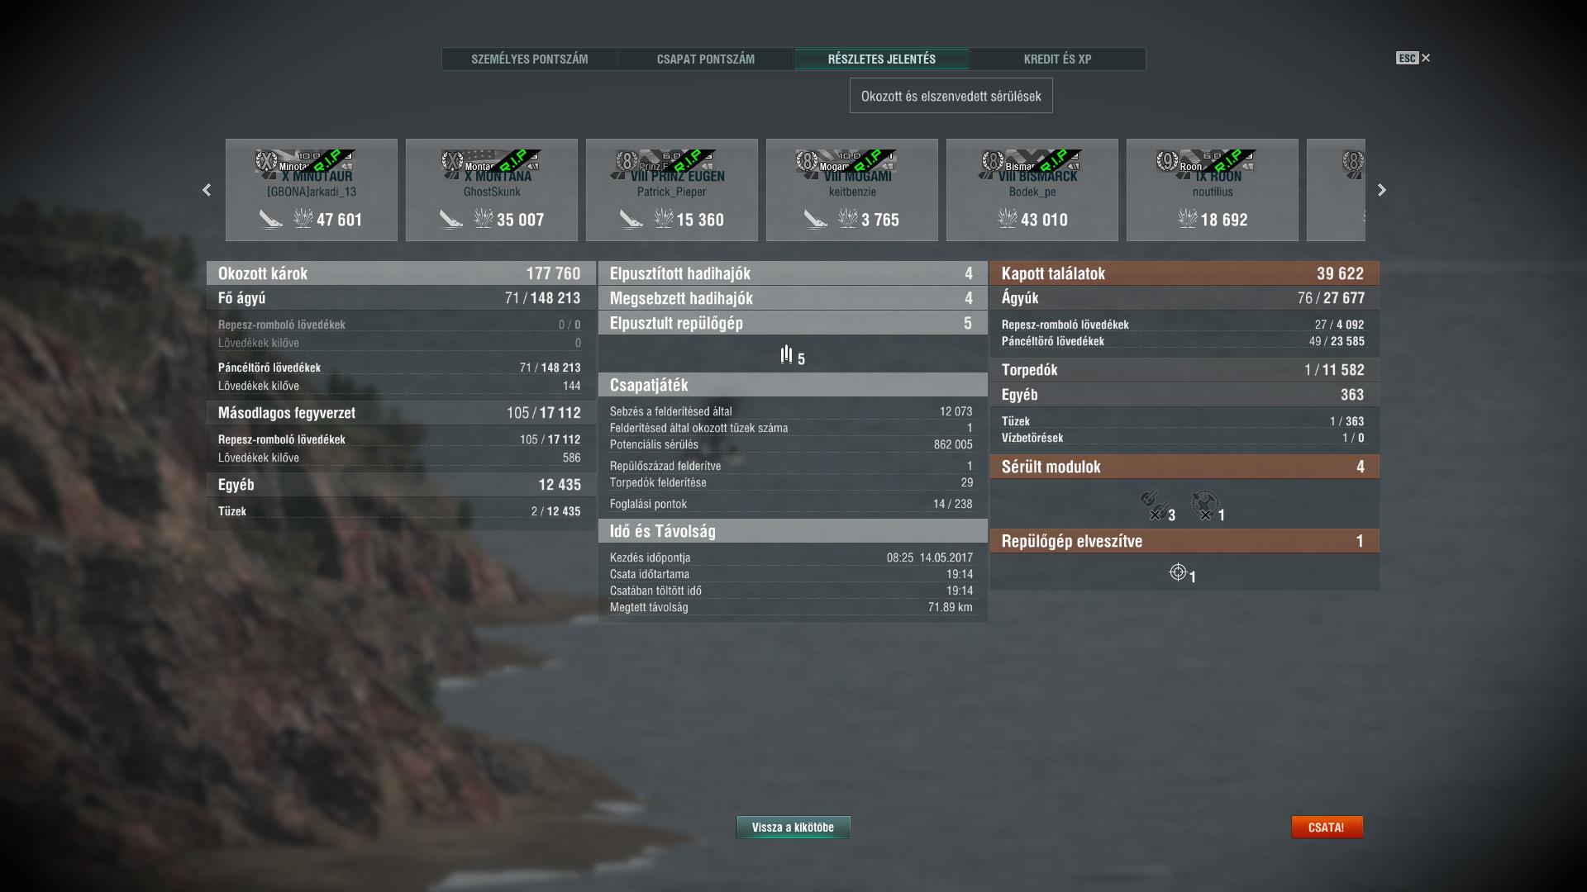
Task: Click the lost spotter plane crosshair icon
Action: point(1178,572)
